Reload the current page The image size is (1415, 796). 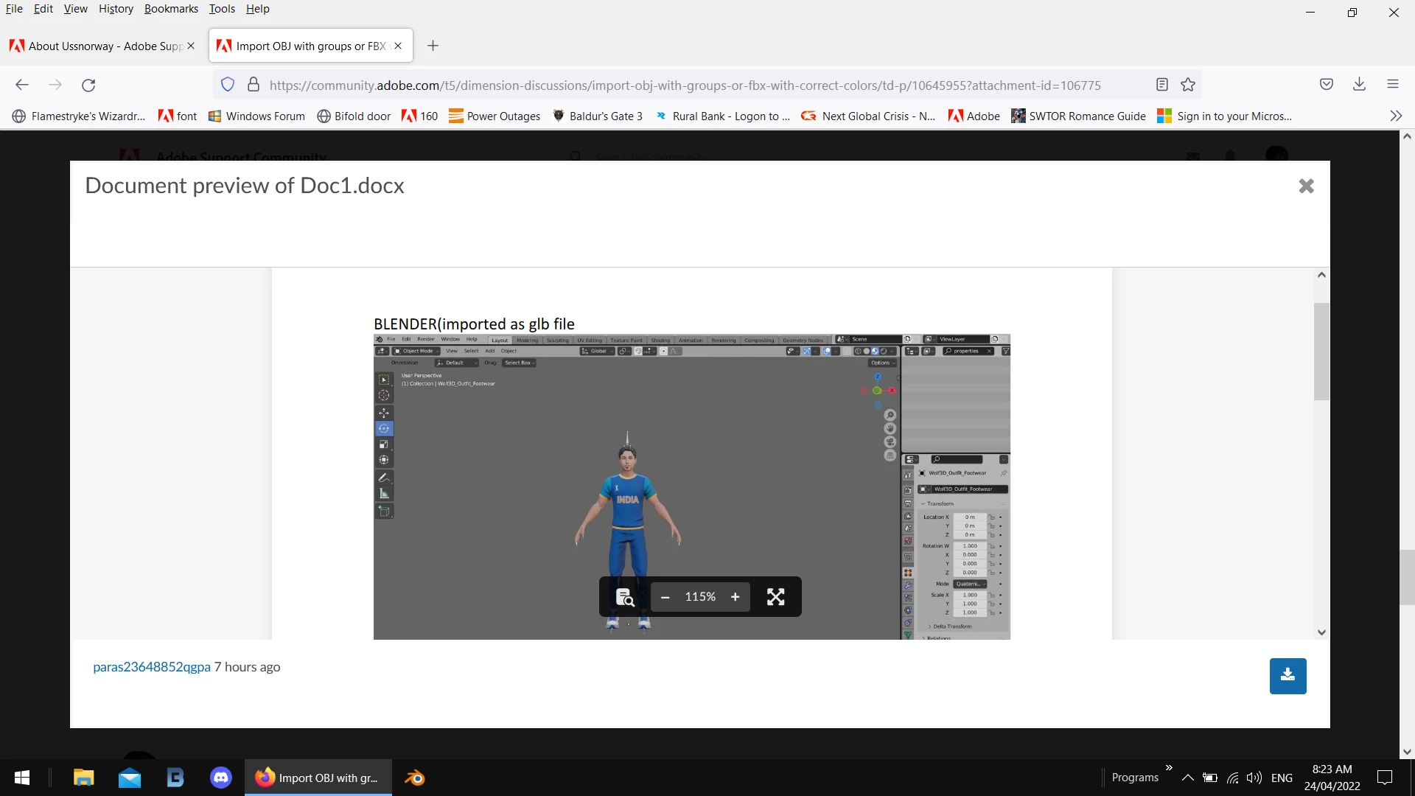(88, 85)
